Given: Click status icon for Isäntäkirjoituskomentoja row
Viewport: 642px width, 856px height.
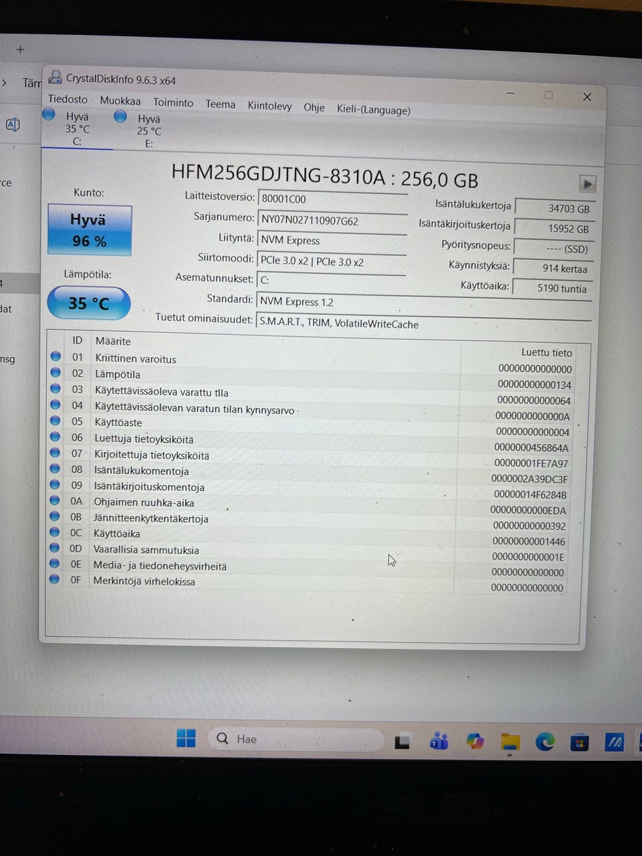Looking at the screenshot, I should (56, 484).
